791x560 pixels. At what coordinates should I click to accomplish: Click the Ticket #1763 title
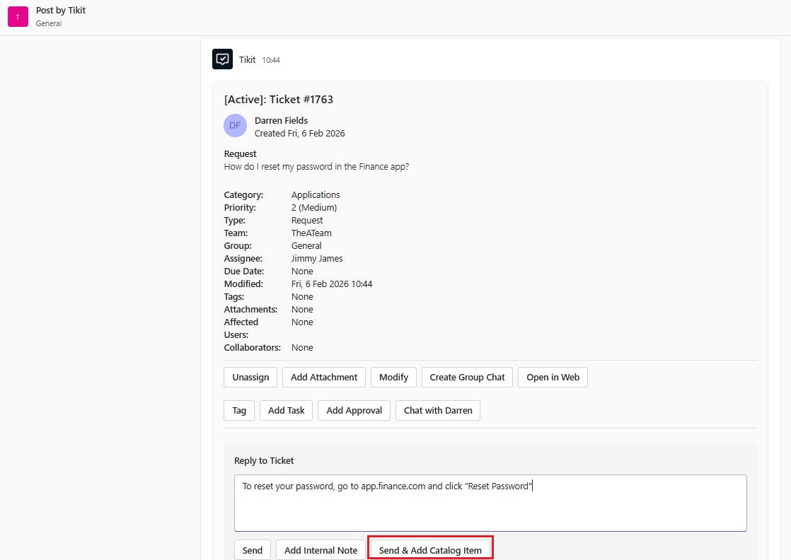pos(278,99)
